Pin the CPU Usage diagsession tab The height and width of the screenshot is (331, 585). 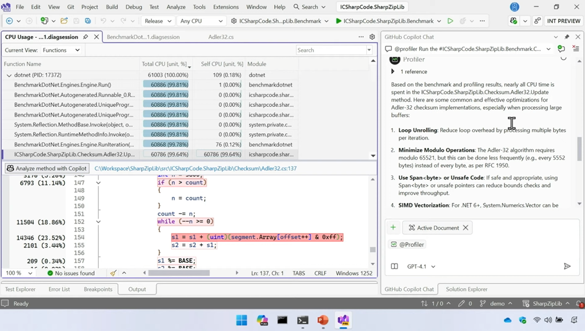(x=86, y=37)
